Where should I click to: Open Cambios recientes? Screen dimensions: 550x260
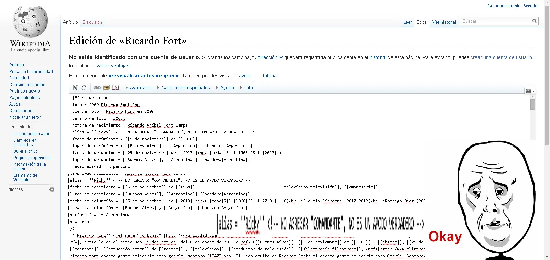coord(27,85)
